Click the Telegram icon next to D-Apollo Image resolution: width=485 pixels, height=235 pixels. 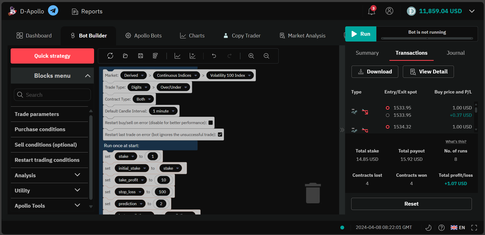click(53, 11)
